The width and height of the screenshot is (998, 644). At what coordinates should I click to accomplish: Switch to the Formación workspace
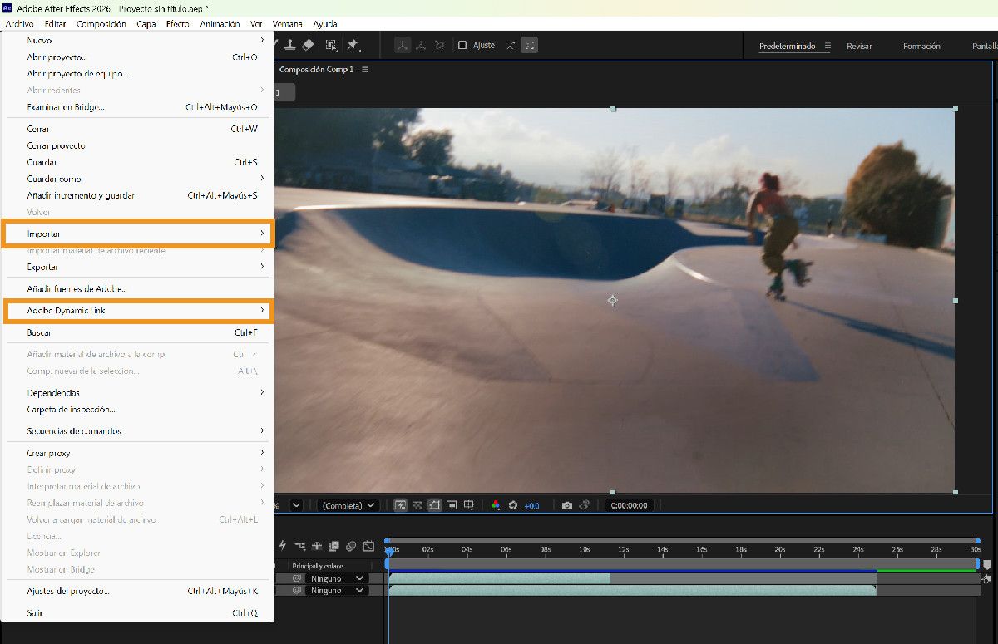point(921,47)
